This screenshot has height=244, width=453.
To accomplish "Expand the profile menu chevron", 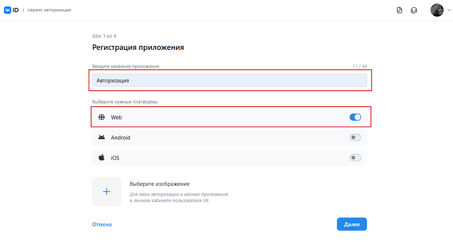I will 449,10.
